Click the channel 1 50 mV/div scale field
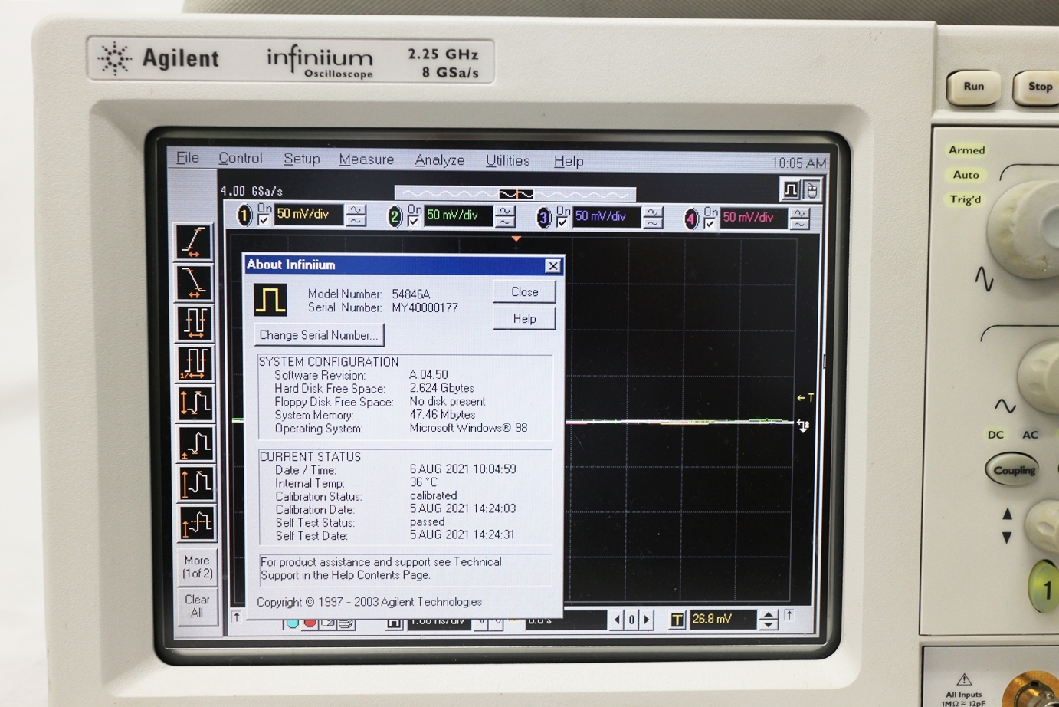Viewport: 1059px width, 707px height. pyautogui.click(x=309, y=214)
